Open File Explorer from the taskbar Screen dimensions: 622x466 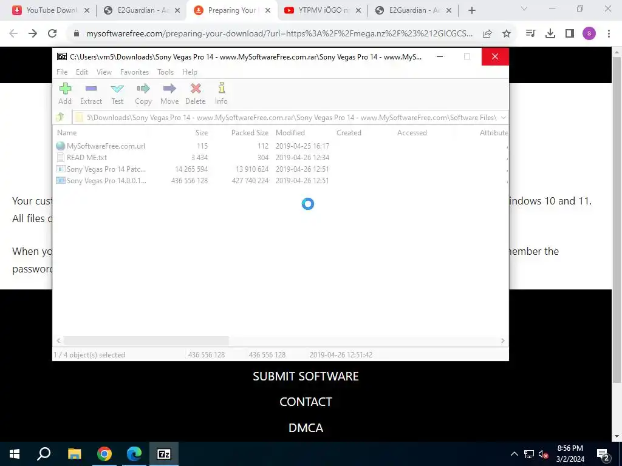click(74, 454)
